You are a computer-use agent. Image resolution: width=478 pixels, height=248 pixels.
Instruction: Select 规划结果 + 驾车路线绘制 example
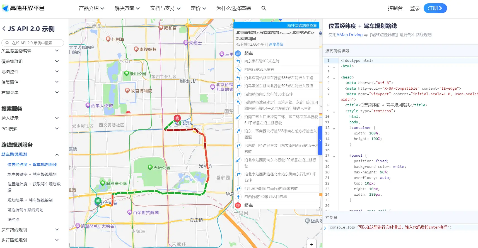30,200
